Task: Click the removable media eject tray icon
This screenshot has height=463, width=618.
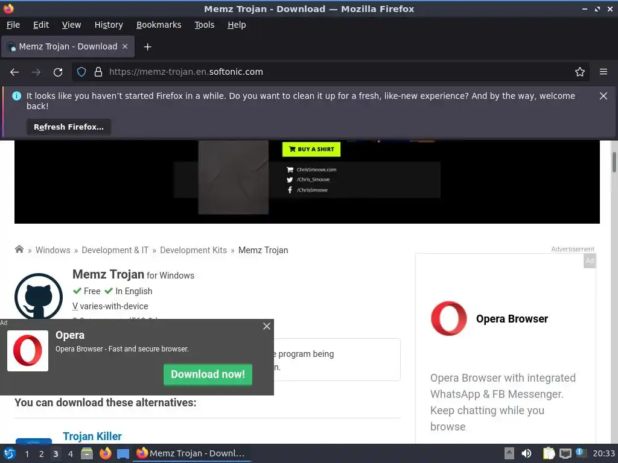Action: [509, 453]
